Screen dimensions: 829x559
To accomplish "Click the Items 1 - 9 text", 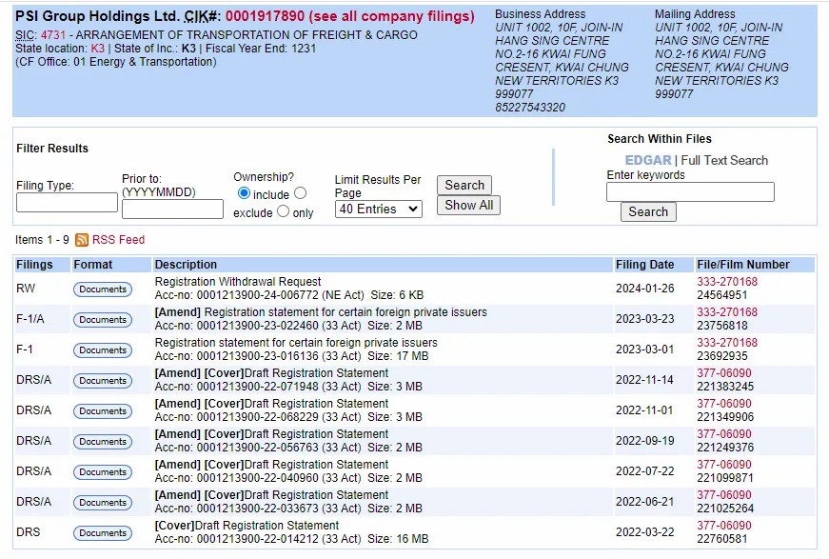I will (42, 240).
